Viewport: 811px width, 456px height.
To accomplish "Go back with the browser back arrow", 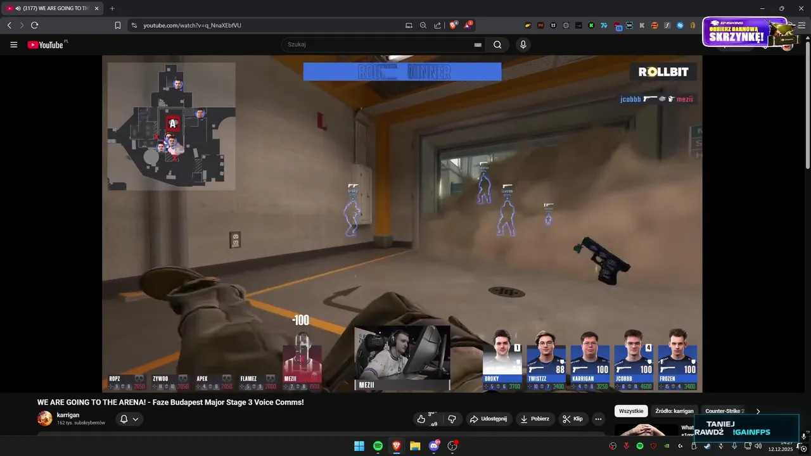I will [9, 25].
